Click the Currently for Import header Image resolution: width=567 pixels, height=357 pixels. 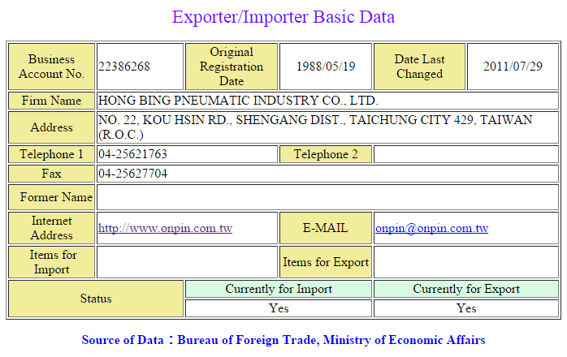(279, 289)
